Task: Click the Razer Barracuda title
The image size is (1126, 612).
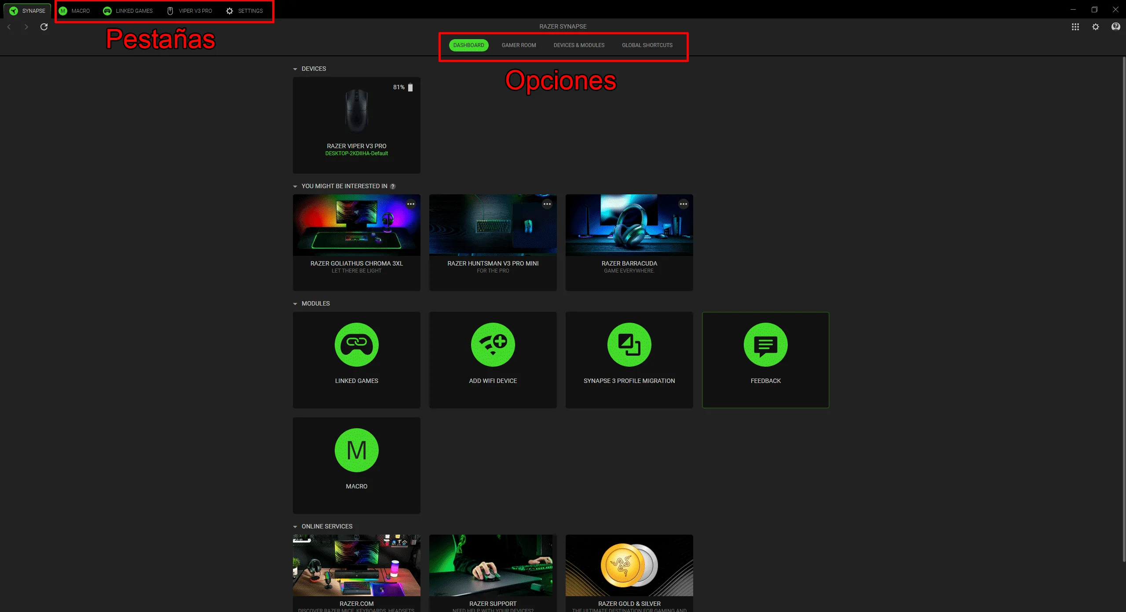Action: point(629,263)
